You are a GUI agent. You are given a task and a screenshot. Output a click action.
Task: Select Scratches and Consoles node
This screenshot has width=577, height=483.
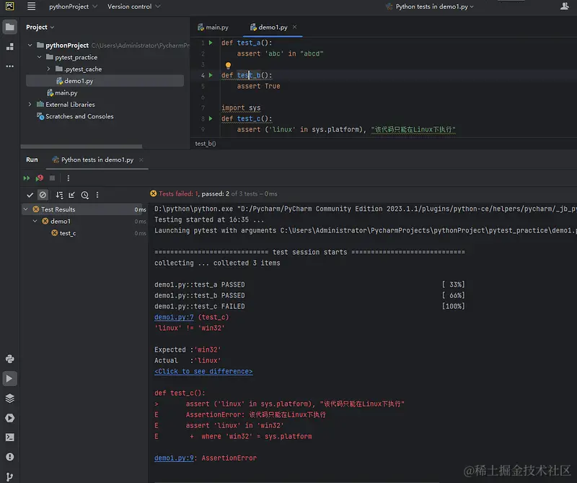(76, 116)
